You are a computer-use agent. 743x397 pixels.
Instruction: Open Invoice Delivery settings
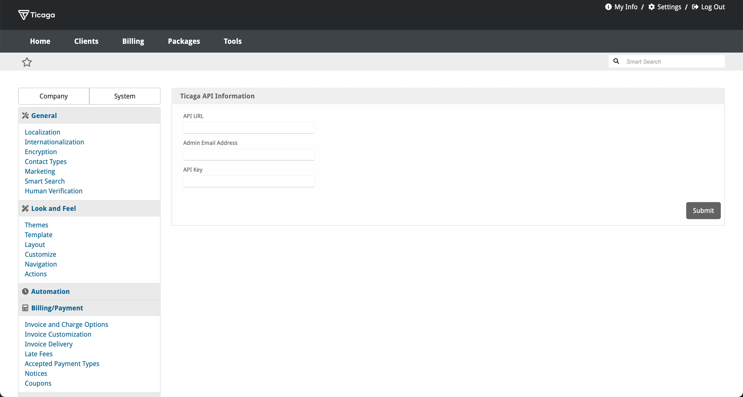pyautogui.click(x=49, y=344)
